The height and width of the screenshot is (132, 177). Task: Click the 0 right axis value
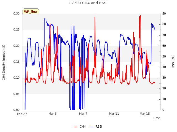pos(163,110)
